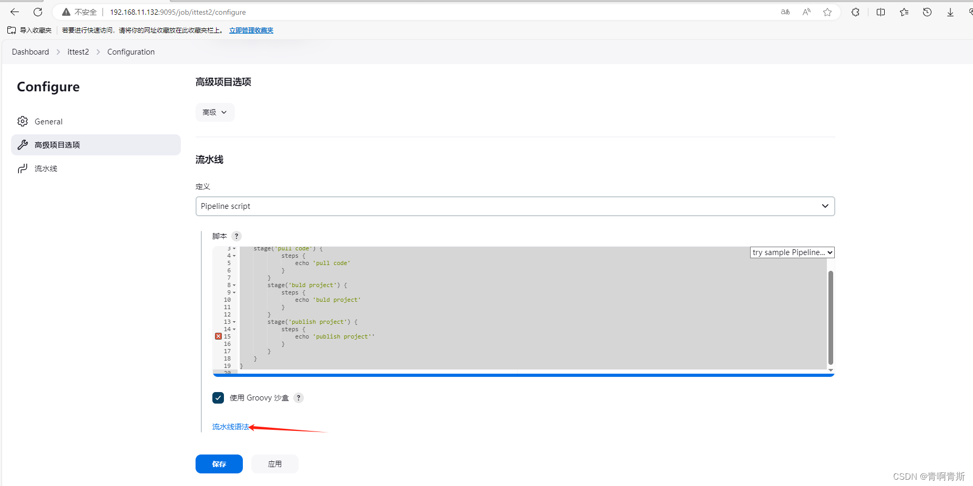
Task: Open help for 脚本 question mark
Action: pos(237,236)
